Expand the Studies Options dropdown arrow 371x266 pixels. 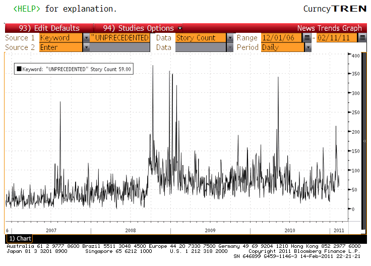point(180,28)
